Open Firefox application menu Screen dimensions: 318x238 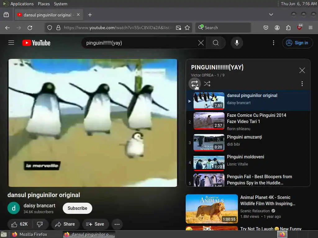(x=310, y=28)
